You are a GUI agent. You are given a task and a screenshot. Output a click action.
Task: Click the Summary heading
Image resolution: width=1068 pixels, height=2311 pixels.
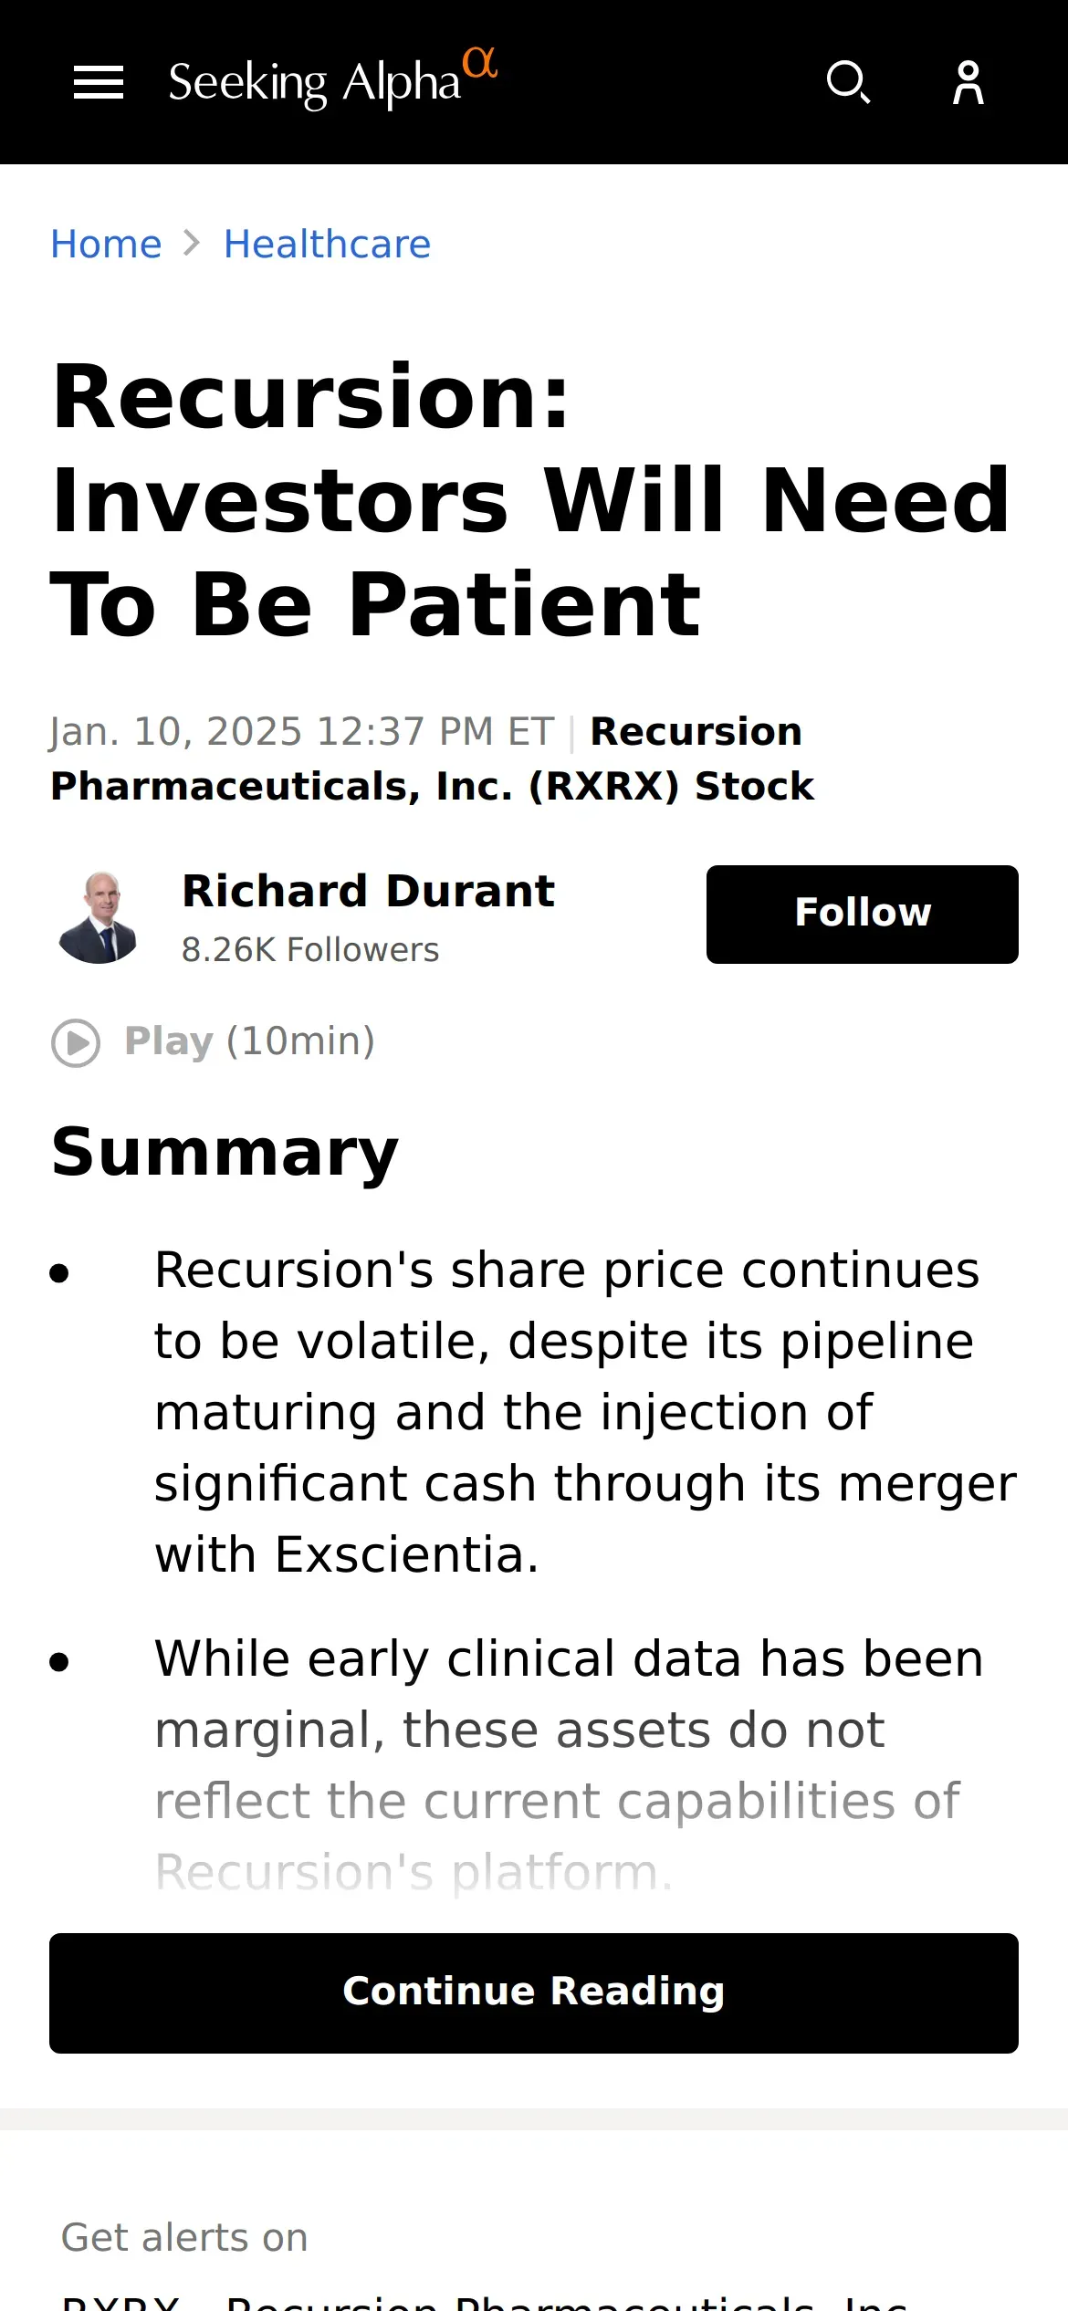225,1153
